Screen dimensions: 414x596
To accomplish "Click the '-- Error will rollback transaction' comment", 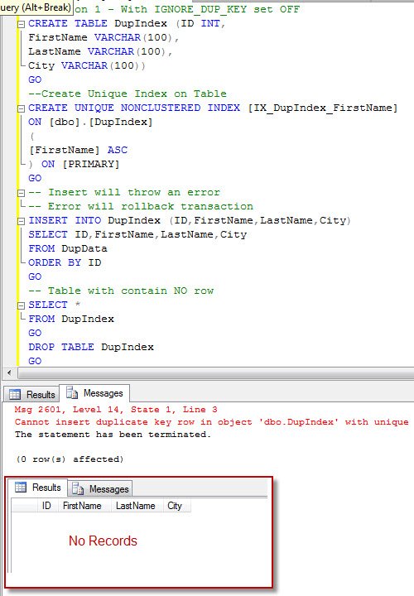I will (141, 206).
